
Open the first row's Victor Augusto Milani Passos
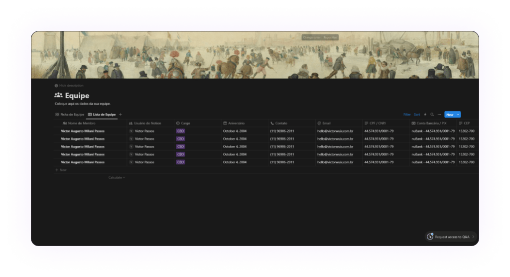(83, 131)
